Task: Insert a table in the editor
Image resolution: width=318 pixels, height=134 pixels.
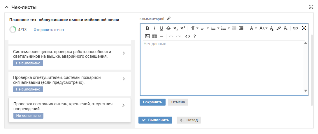Action: tap(154, 36)
